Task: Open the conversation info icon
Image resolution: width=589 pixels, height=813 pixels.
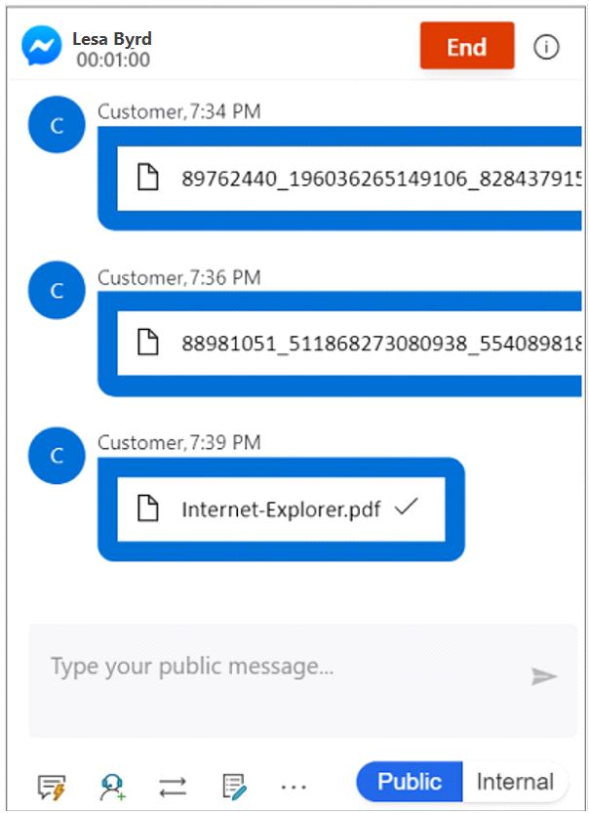Action: point(546,47)
